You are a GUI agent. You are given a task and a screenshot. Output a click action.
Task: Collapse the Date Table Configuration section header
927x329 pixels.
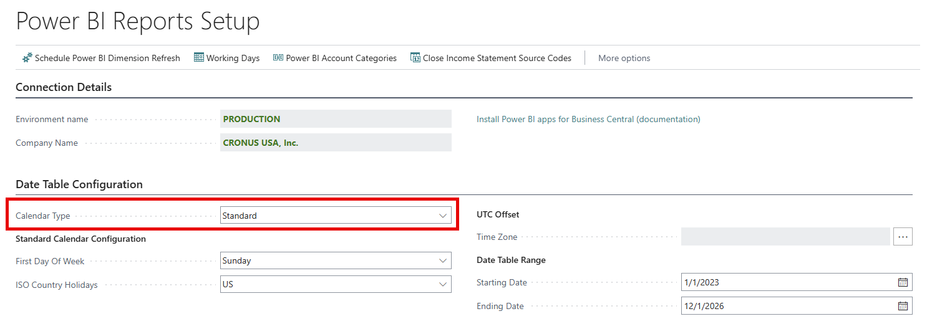tap(79, 184)
